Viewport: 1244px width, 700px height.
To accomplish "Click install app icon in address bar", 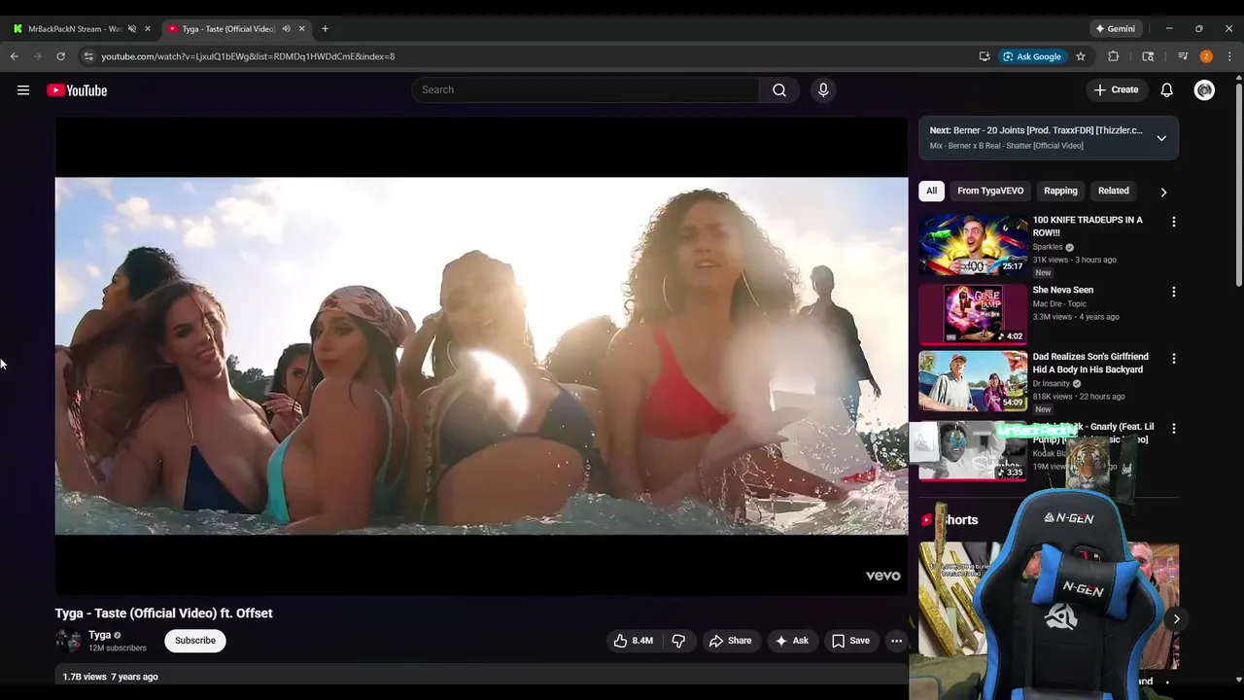I will coord(985,56).
